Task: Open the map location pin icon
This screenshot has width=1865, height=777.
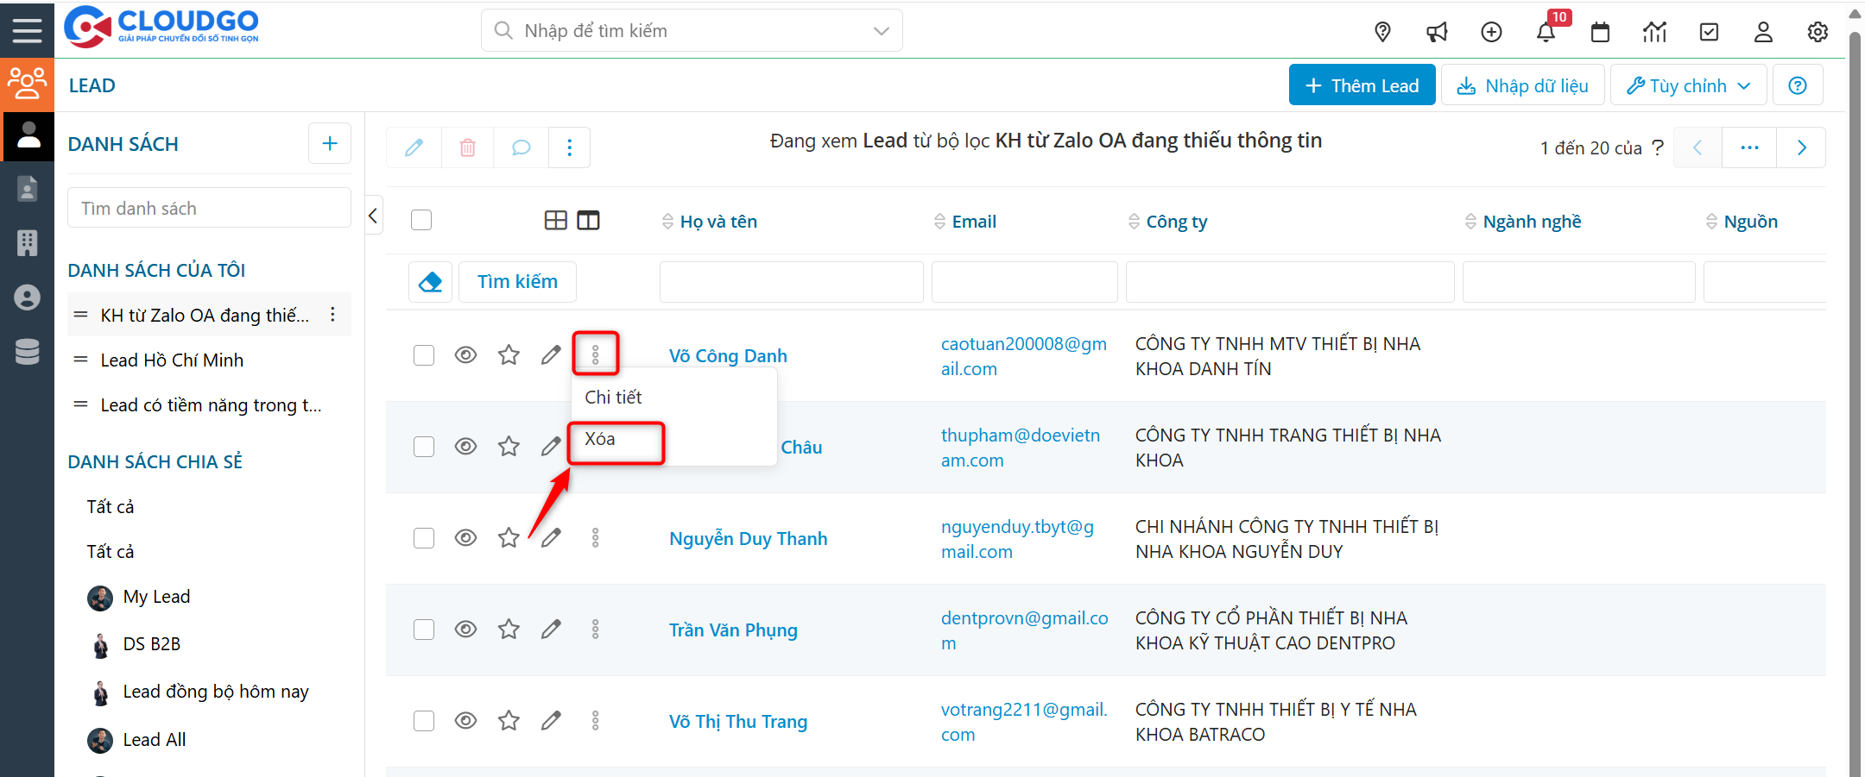Action: (1382, 32)
